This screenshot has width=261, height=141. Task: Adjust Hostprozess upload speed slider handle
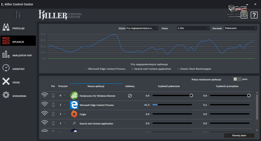pos(249,95)
